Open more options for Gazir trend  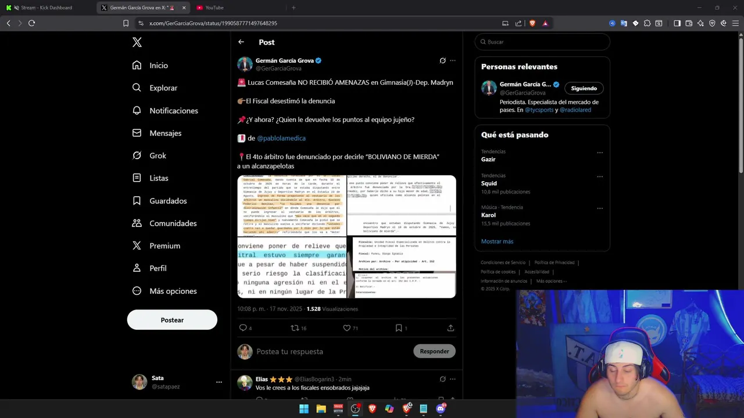click(600, 153)
